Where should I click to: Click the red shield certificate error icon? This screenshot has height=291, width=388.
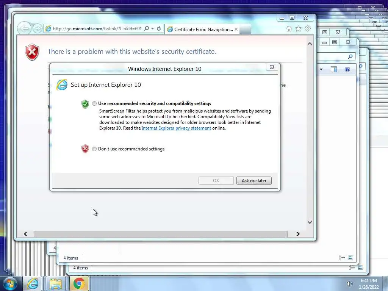32,52
